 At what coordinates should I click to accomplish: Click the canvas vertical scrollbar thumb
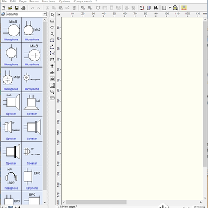point(205,94)
